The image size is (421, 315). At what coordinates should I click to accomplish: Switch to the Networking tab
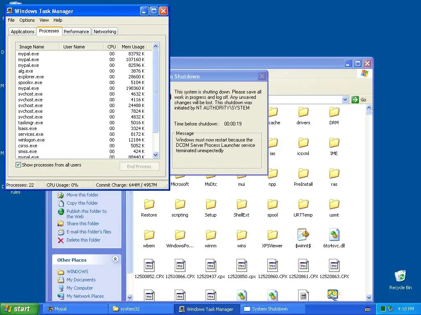pos(105,32)
